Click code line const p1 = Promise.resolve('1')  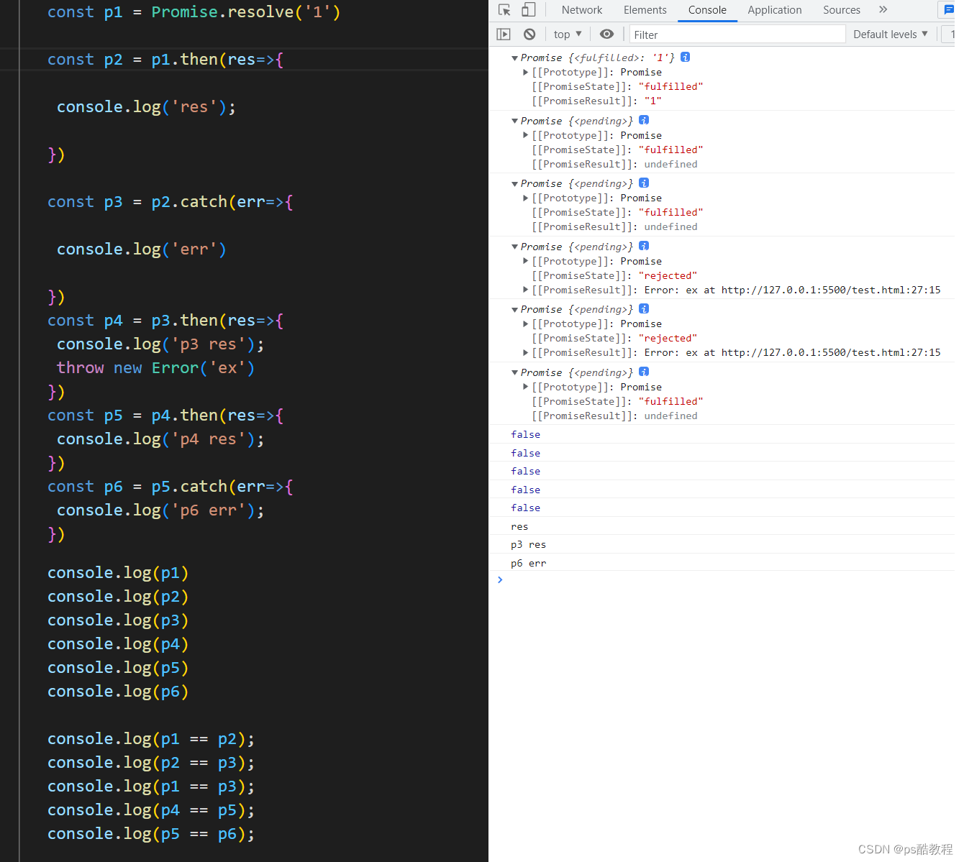(194, 12)
